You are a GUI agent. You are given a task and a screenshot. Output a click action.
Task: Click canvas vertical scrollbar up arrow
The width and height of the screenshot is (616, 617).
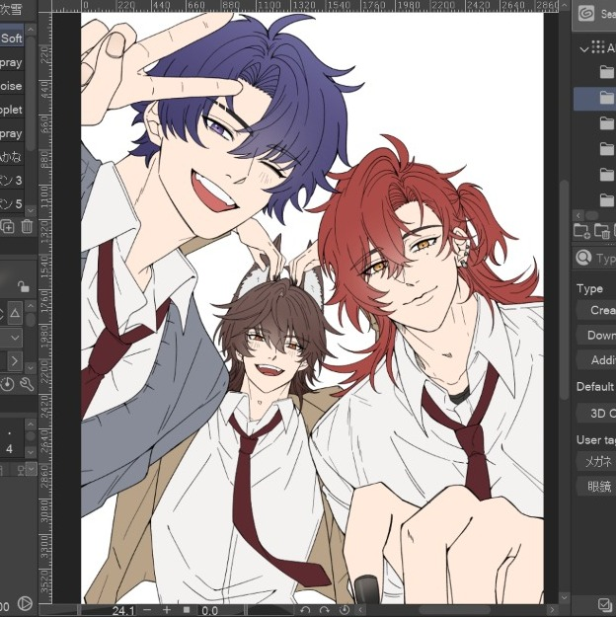[x=564, y=5]
